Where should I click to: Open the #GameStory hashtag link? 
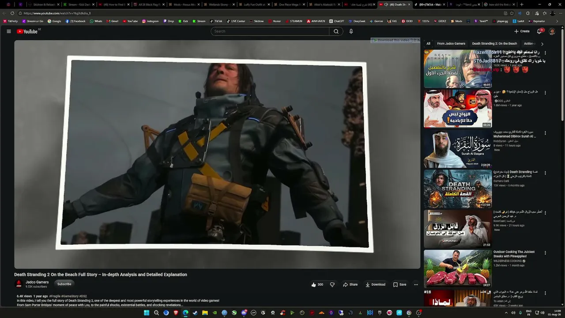click(70, 296)
